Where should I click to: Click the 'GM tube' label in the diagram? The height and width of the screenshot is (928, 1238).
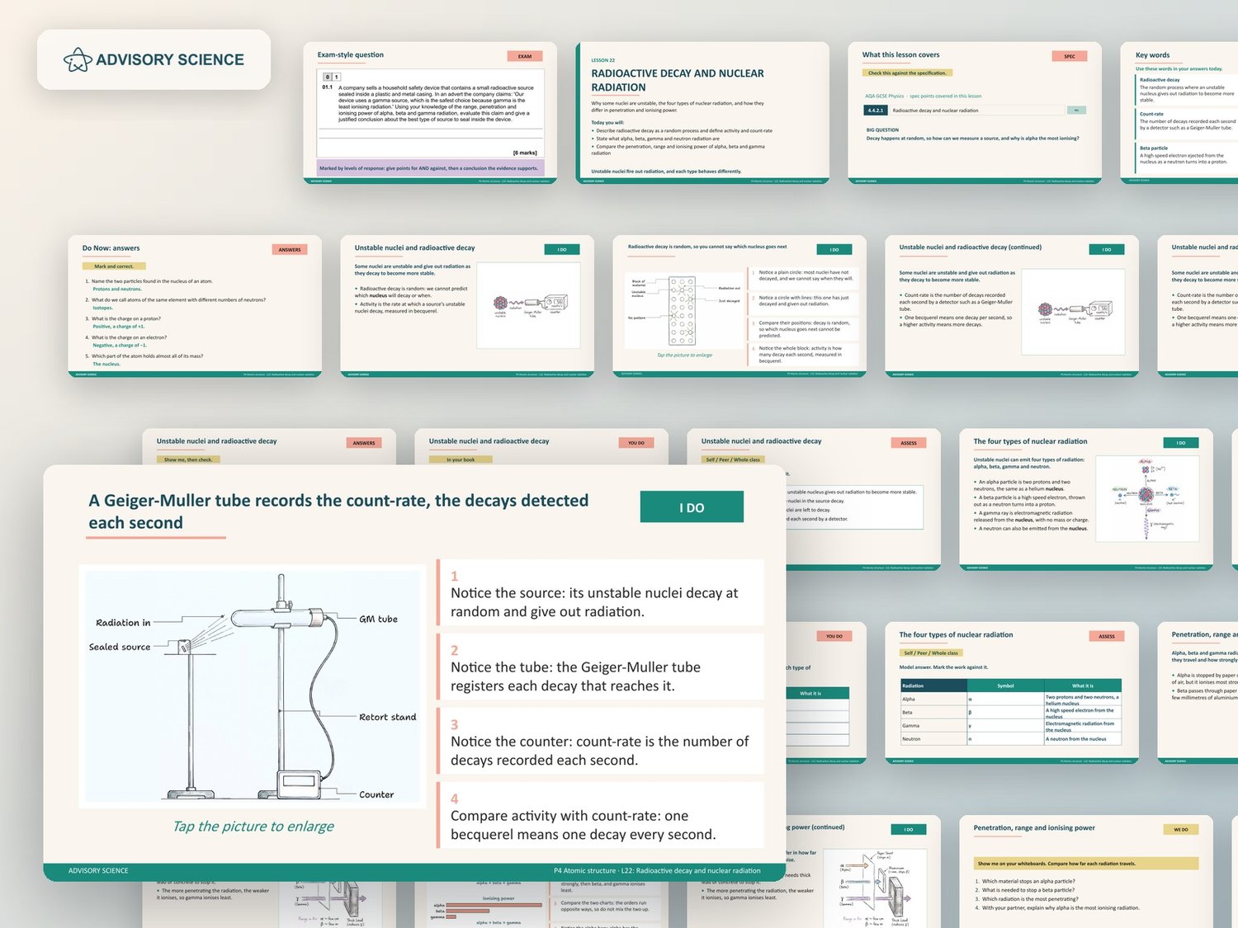(378, 619)
